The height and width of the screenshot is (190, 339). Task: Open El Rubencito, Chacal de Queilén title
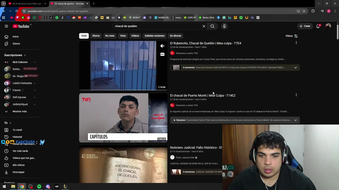click(206, 43)
